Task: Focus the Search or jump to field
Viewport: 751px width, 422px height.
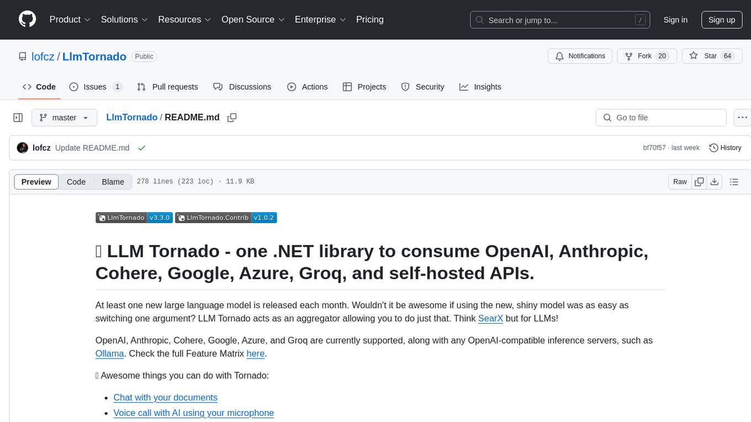Action: [x=560, y=20]
